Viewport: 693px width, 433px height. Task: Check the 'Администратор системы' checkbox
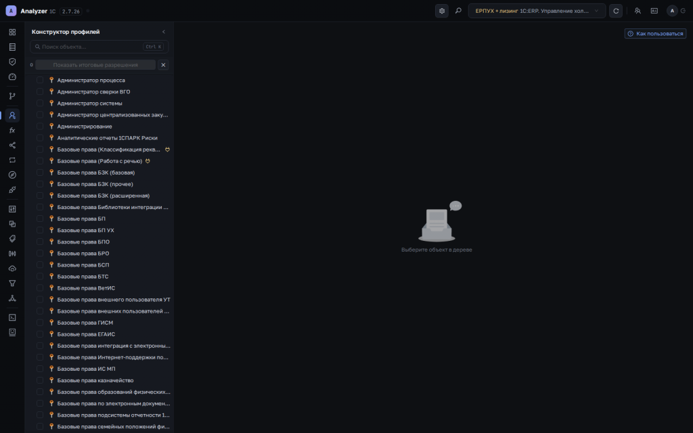point(40,103)
